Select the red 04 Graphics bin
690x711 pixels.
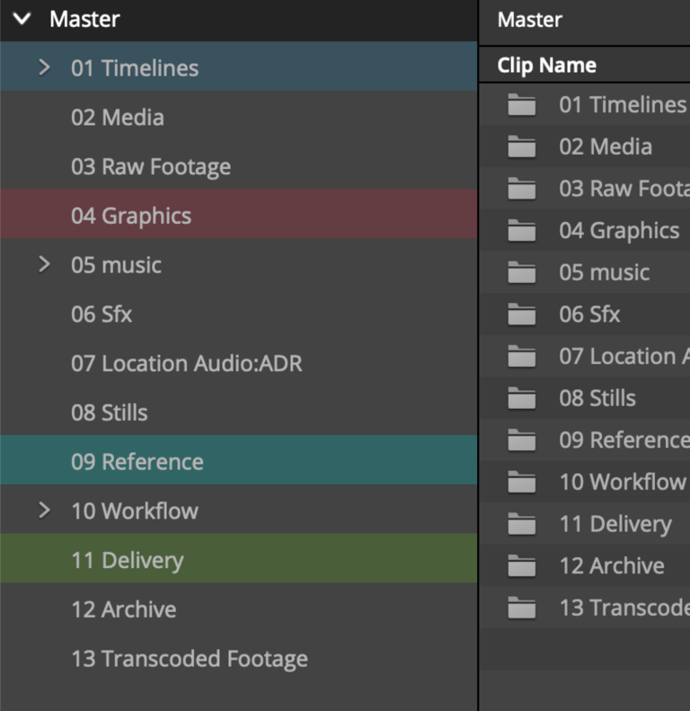pos(131,216)
